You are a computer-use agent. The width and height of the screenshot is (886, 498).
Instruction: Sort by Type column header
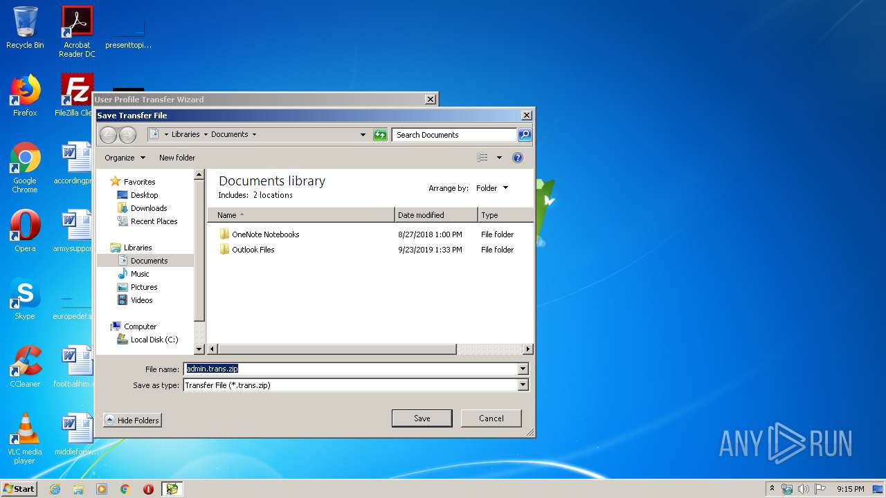(505, 215)
